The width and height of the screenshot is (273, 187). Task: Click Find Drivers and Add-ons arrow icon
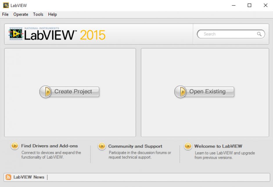click(x=15, y=146)
